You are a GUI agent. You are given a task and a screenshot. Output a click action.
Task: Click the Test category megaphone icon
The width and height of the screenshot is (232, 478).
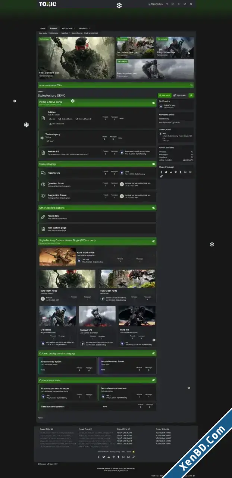(42, 138)
